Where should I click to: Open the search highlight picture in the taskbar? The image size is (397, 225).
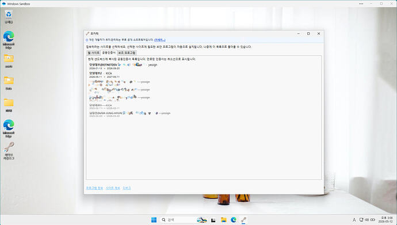pyautogui.click(x=201, y=220)
